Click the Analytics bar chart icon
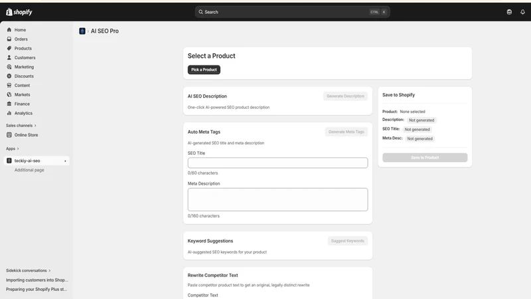Viewport: 531px width, 299px height. pyautogui.click(x=9, y=113)
